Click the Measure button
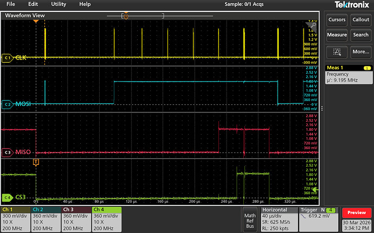The width and height of the screenshot is (374, 233). click(x=337, y=35)
